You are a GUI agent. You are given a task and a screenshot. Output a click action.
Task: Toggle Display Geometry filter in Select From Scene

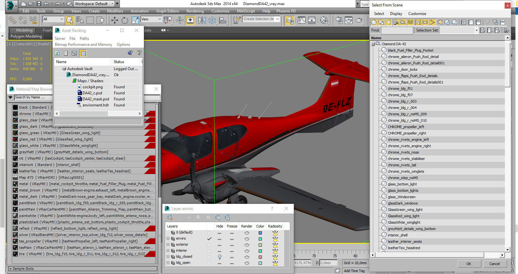pos(374,22)
